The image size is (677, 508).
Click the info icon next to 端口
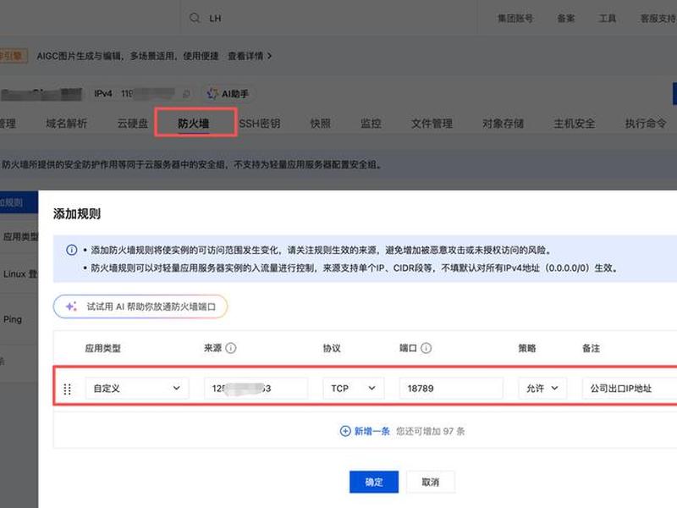[x=427, y=348]
